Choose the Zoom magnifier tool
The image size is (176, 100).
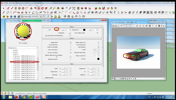click(x=70, y=8)
